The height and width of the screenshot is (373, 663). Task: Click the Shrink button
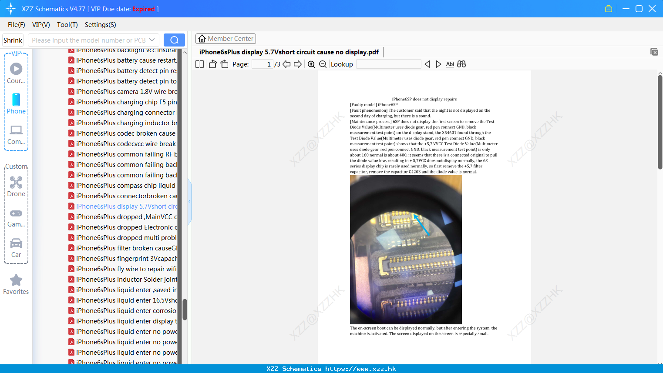click(x=13, y=40)
